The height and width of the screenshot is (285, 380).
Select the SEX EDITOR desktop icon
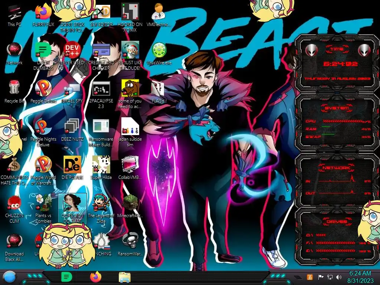click(x=101, y=16)
